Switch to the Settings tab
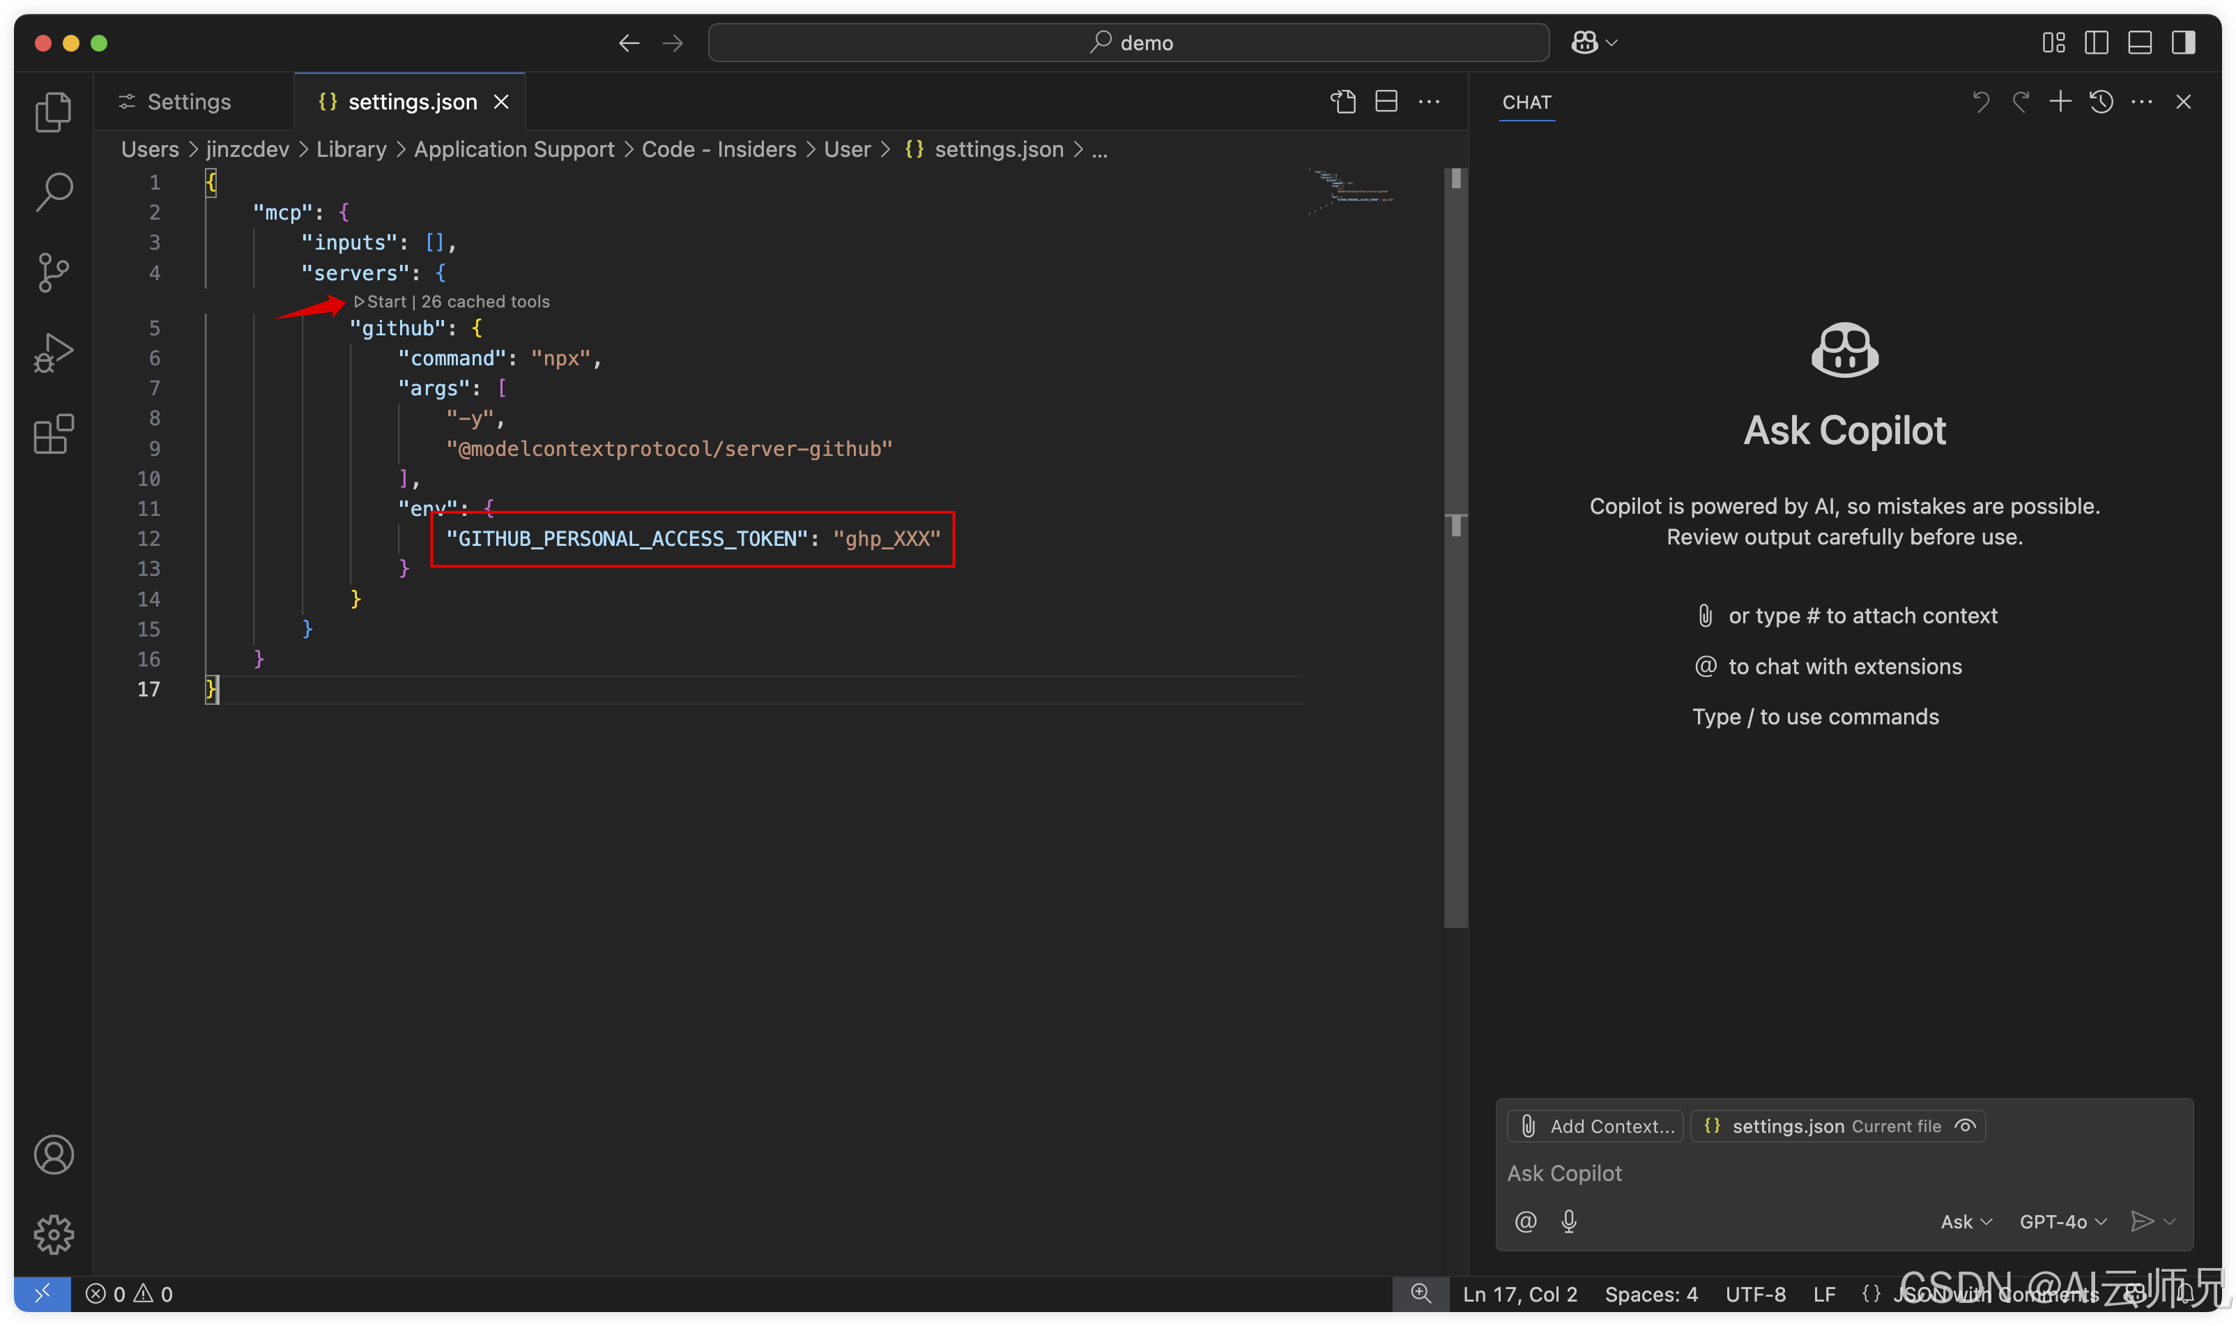The width and height of the screenshot is (2236, 1326). 188,102
